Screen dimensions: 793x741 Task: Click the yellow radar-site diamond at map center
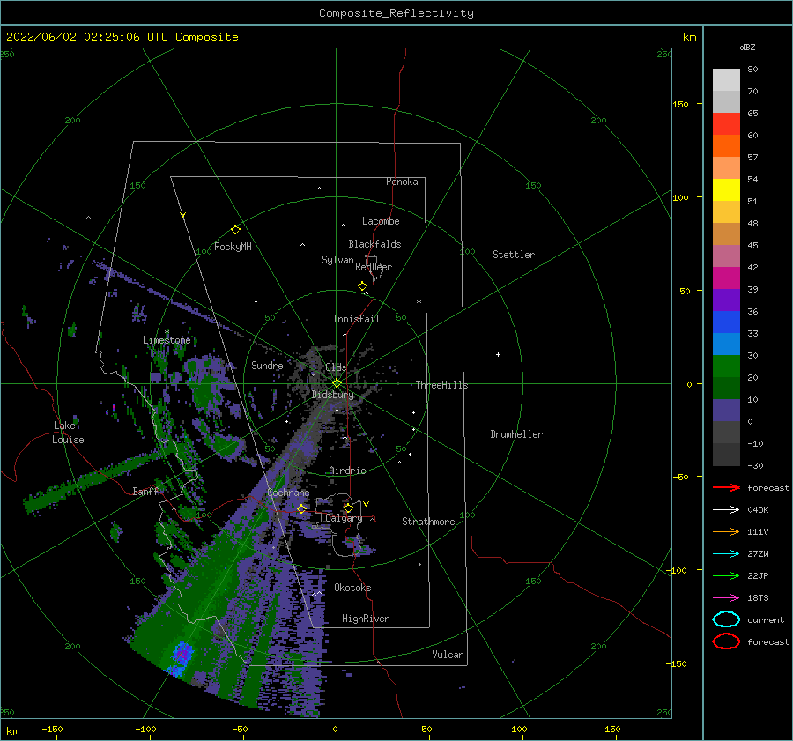coord(337,383)
